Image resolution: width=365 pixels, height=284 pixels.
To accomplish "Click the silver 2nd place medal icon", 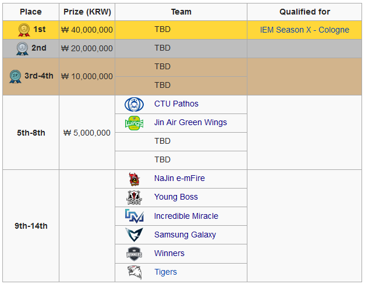I will 22,49.
